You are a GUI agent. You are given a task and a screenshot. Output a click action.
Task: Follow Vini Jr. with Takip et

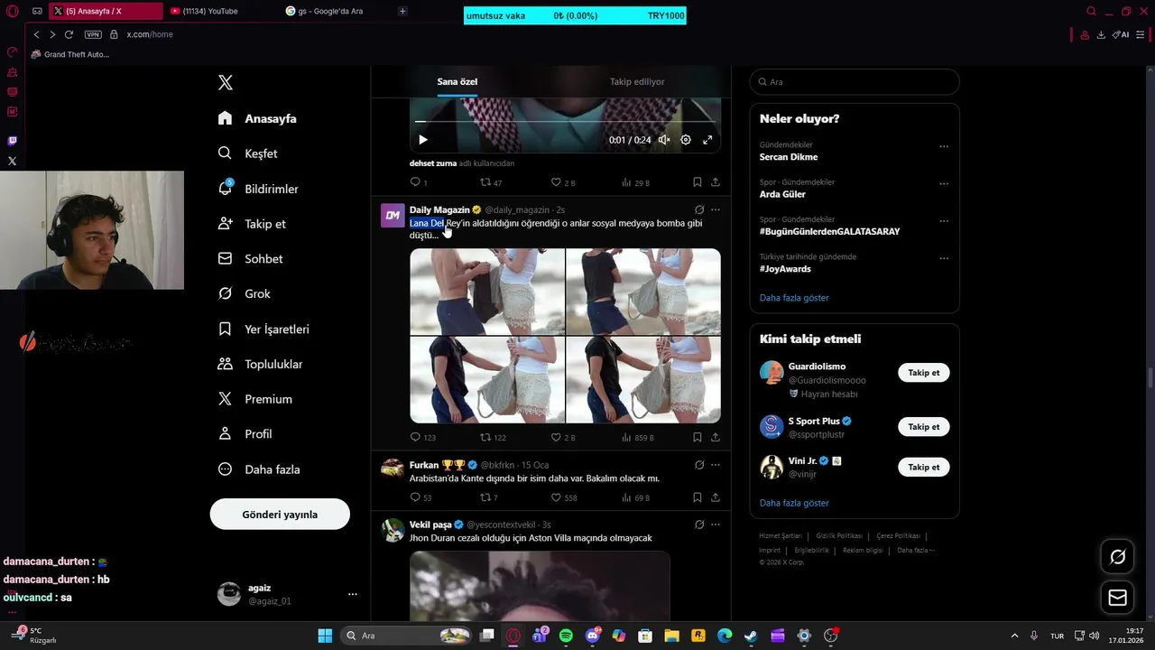pos(923,468)
